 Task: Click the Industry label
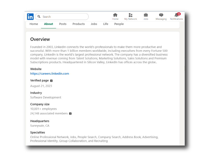click(36, 93)
